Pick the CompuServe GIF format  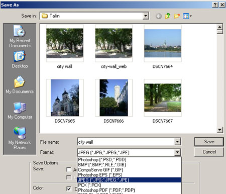click(129, 170)
